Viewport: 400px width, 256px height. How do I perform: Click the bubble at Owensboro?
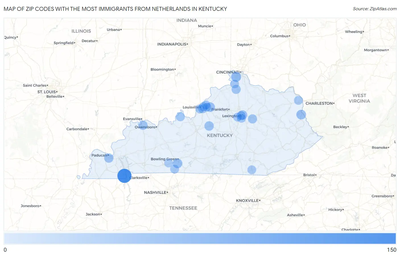tap(143, 125)
